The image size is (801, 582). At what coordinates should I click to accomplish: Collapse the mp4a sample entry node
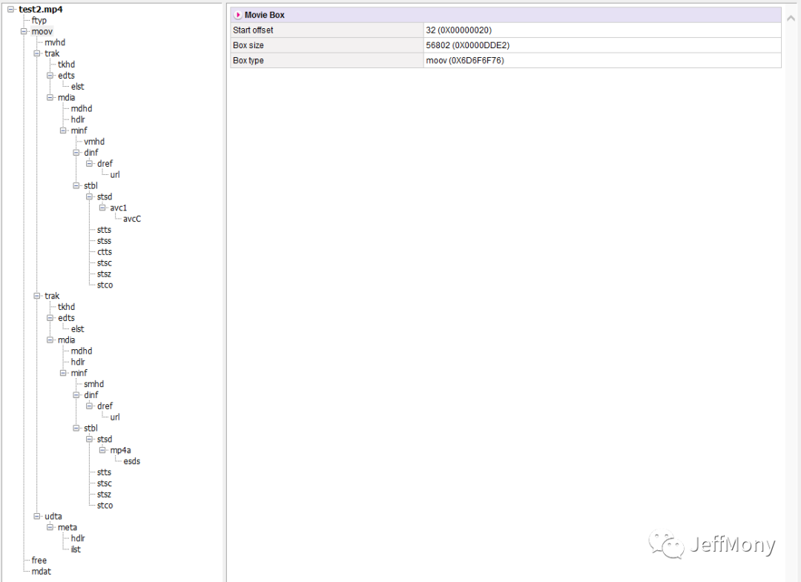(x=102, y=450)
